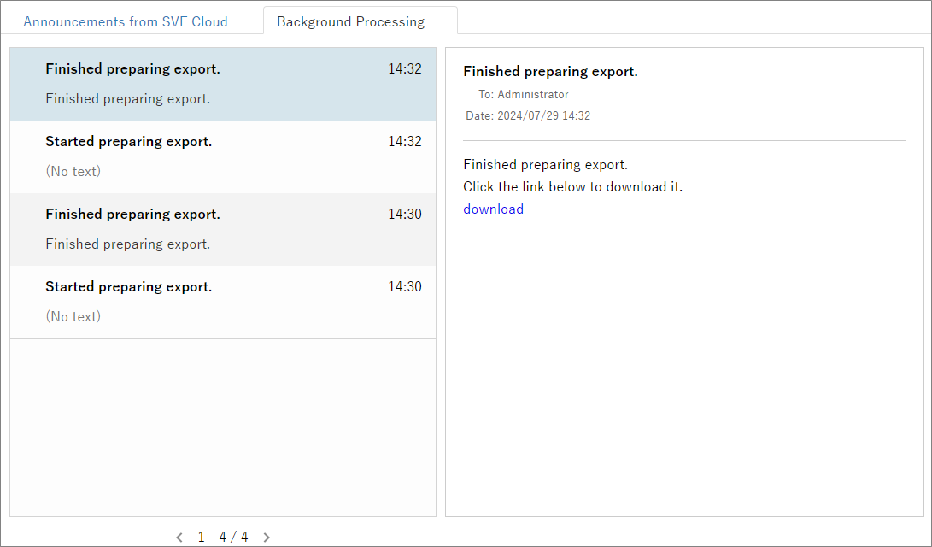Click the detail pane heading Finished preparing export.
Image resolution: width=932 pixels, height=547 pixels.
point(550,71)
